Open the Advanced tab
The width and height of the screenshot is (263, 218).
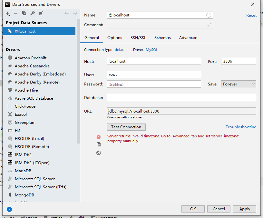coord(188,38)
